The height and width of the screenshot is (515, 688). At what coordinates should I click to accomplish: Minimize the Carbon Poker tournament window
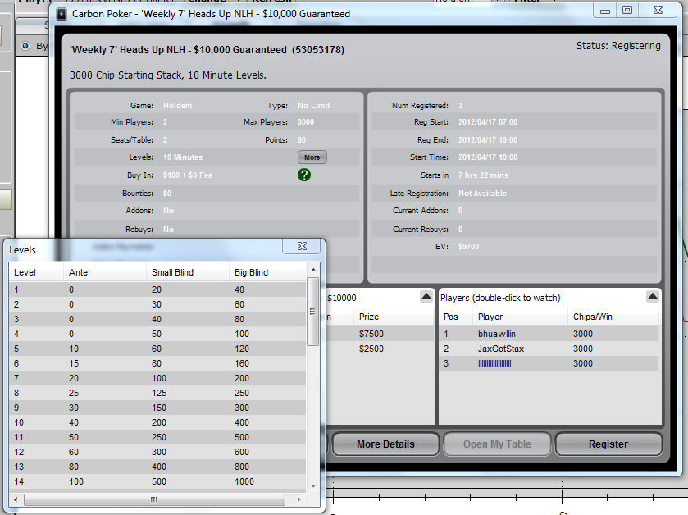coord(605,11)
